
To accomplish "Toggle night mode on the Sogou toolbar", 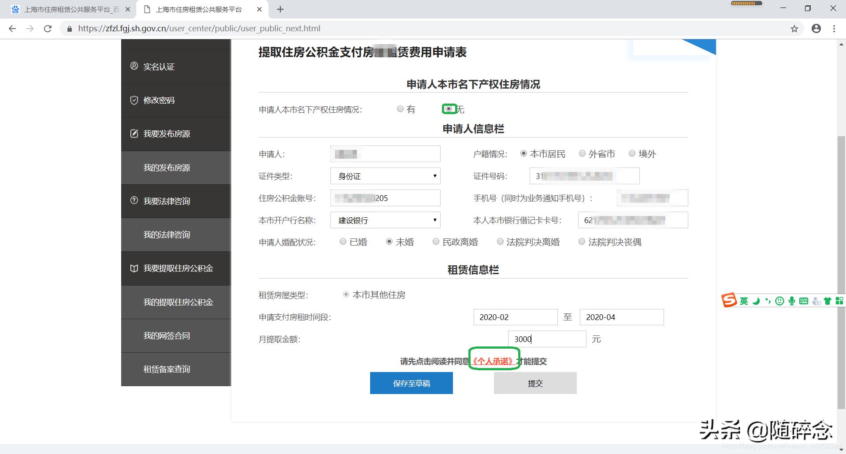I will tap(756, 301).
